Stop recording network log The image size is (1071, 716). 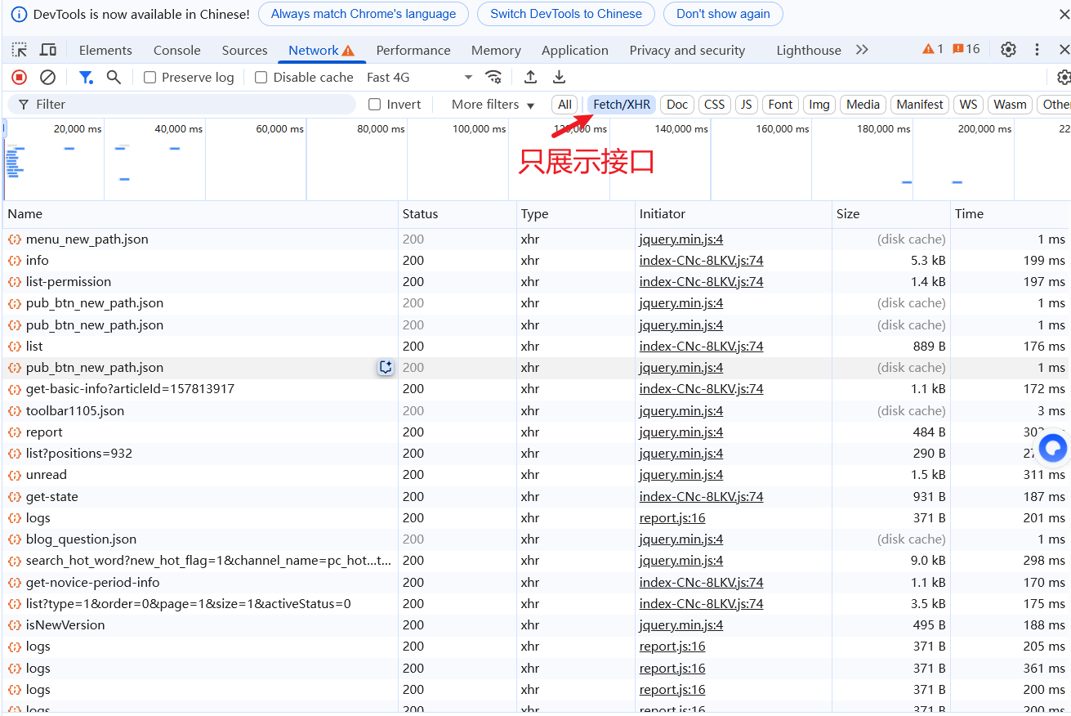19,78
